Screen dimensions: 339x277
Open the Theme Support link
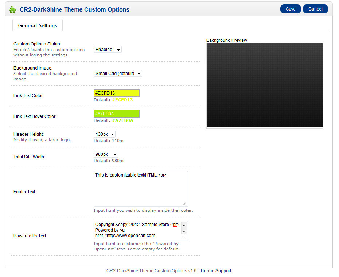(215, 271)
